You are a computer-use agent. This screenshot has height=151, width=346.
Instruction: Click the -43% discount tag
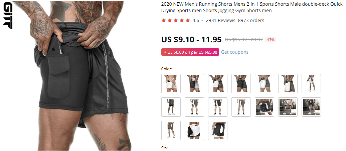click(x=270, y=40)
